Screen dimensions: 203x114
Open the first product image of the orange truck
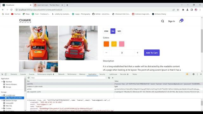38,43
